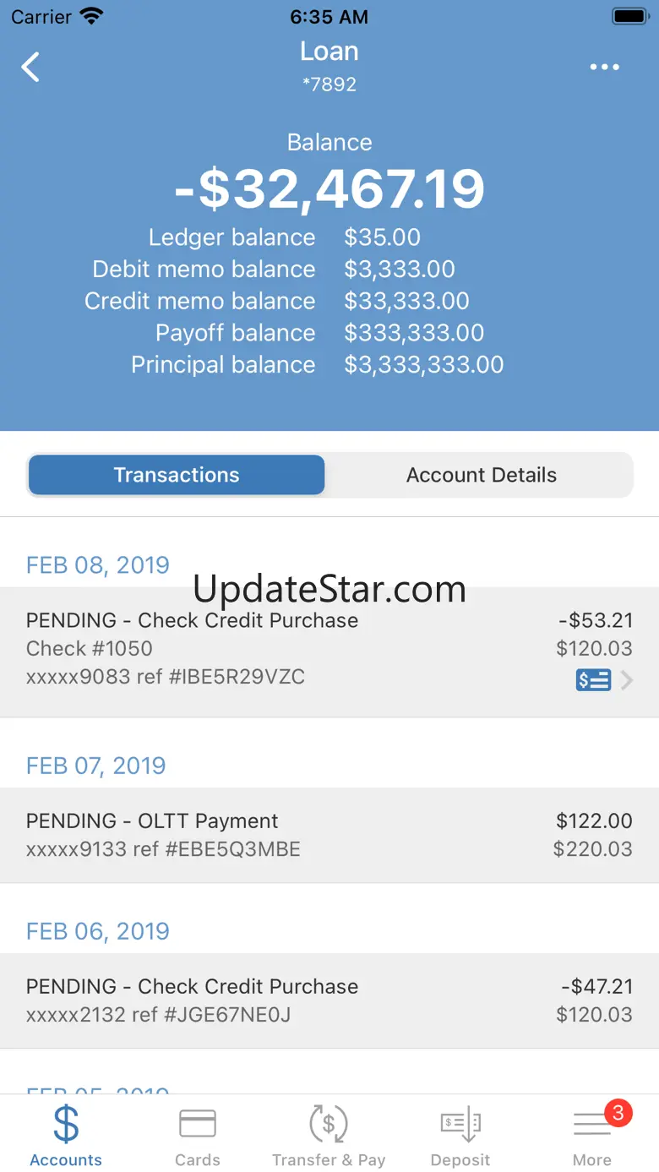Viewport: 659px width, 1172px height.
Task: Switch to the Account Details segment
Action: pyautogui.click(x=481, y=475)
